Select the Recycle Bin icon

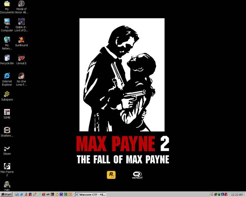[x=7, y=60]
